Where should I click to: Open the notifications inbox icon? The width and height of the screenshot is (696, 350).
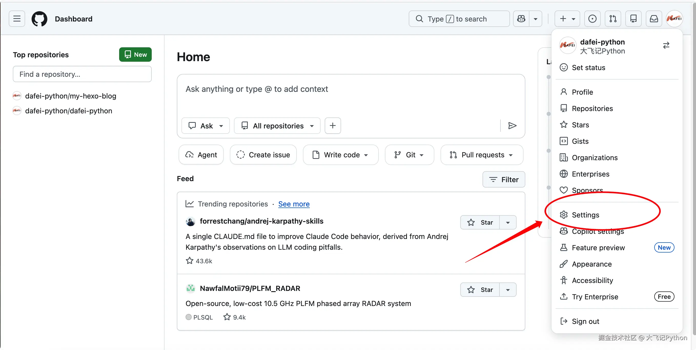click(653, 19)
